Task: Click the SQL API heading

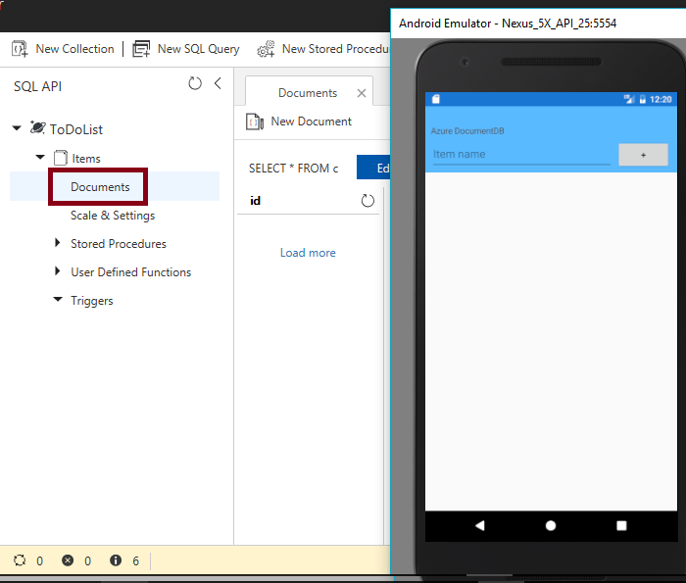Action: click(37, 86)
